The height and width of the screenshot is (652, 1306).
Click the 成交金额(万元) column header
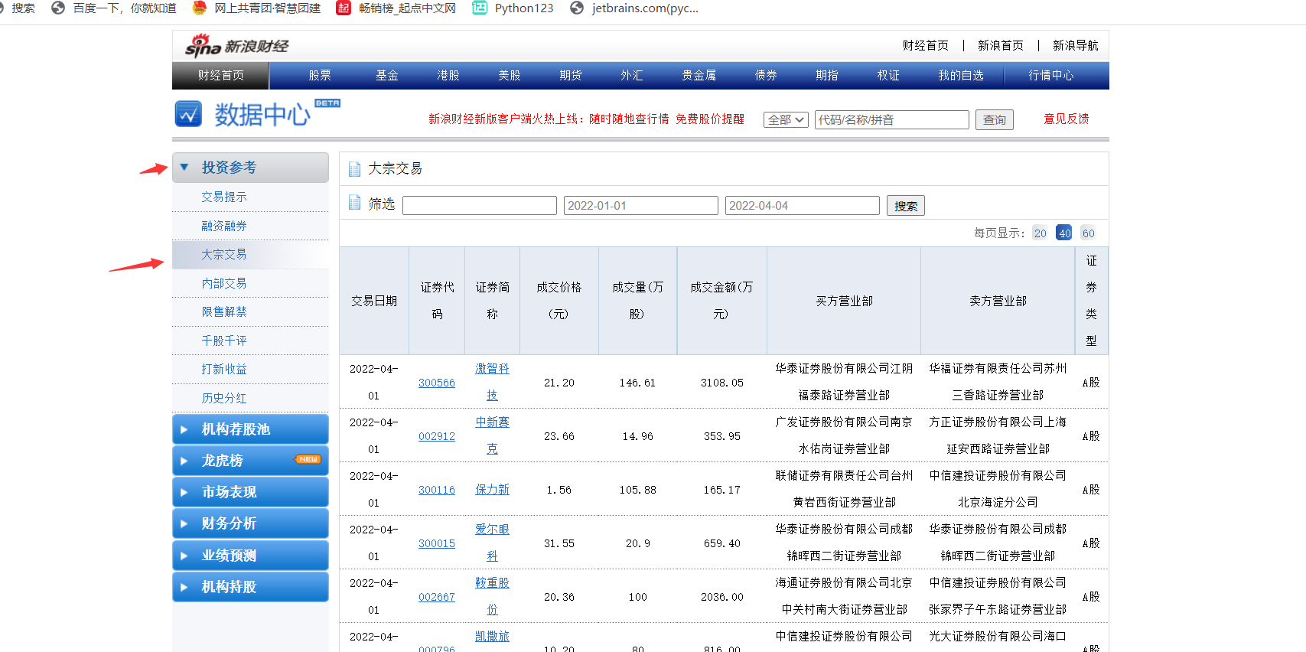[x=721, y=301]
